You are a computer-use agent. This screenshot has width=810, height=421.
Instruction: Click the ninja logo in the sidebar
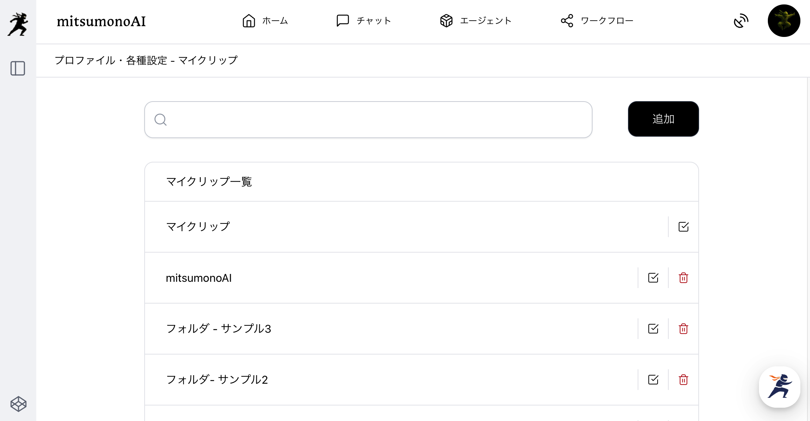click(x=18, y=24)
